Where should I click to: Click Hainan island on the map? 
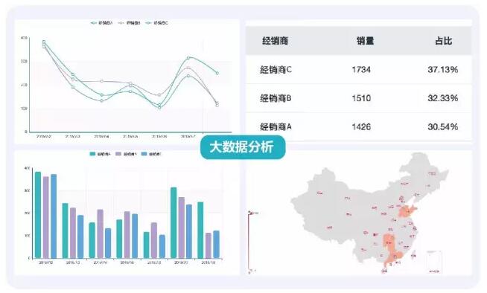point(384,271)
